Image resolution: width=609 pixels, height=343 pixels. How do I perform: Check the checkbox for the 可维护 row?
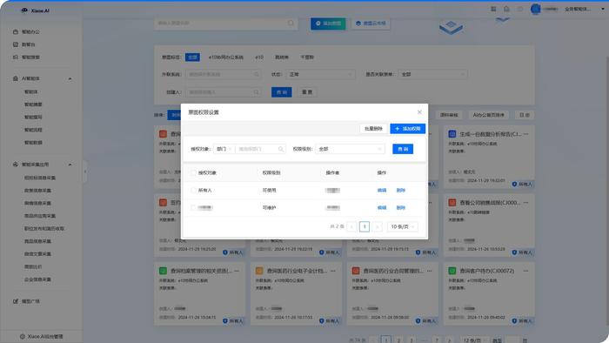point(193,208)
